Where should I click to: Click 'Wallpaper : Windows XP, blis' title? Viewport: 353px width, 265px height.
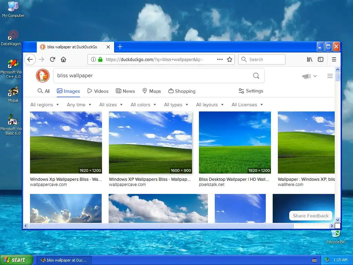pyautogui.click(x=306, y=179)
